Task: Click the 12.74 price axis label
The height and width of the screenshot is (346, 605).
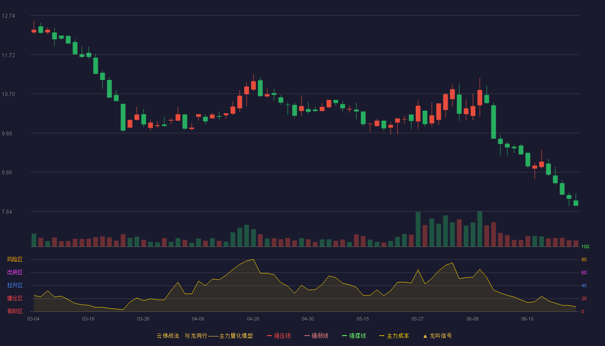Action: [8, 16]
